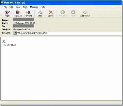Click the 'Check This!' body text

(x=9, y=45)
